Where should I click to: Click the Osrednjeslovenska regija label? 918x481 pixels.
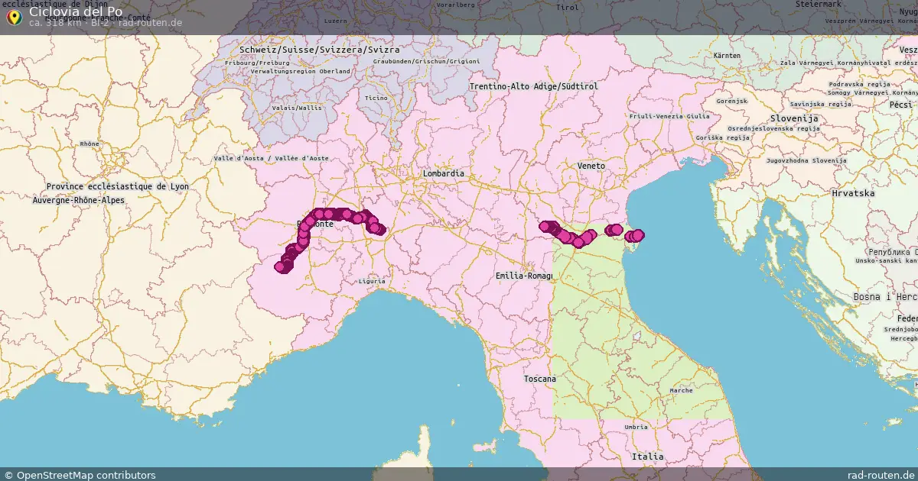[x=773, y=129]
